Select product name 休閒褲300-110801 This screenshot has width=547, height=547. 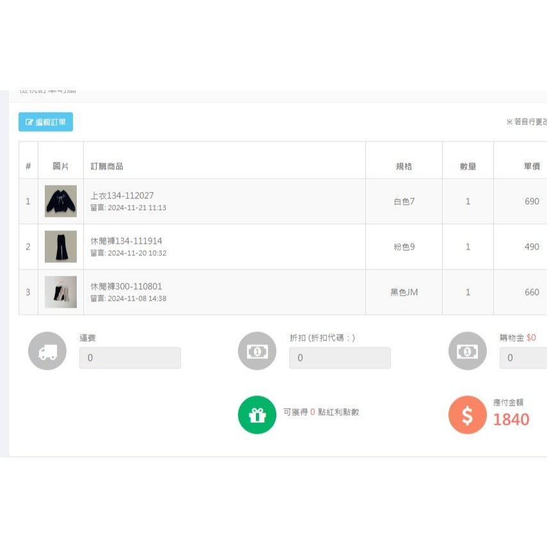pyautogui.click(x=126, y=287)
